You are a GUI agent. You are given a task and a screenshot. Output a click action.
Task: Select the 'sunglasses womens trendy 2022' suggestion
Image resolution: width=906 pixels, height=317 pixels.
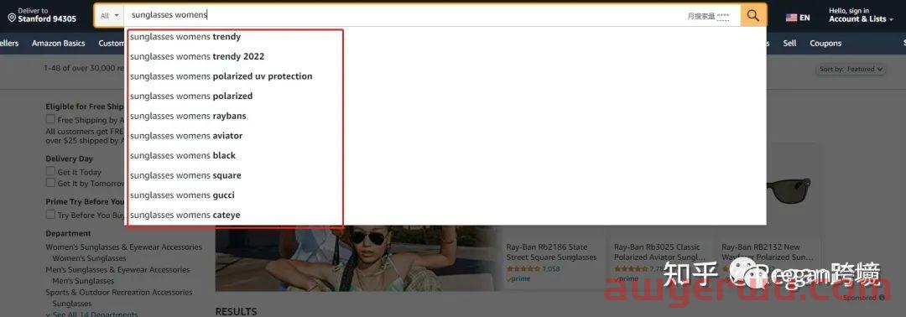[197, 56]
